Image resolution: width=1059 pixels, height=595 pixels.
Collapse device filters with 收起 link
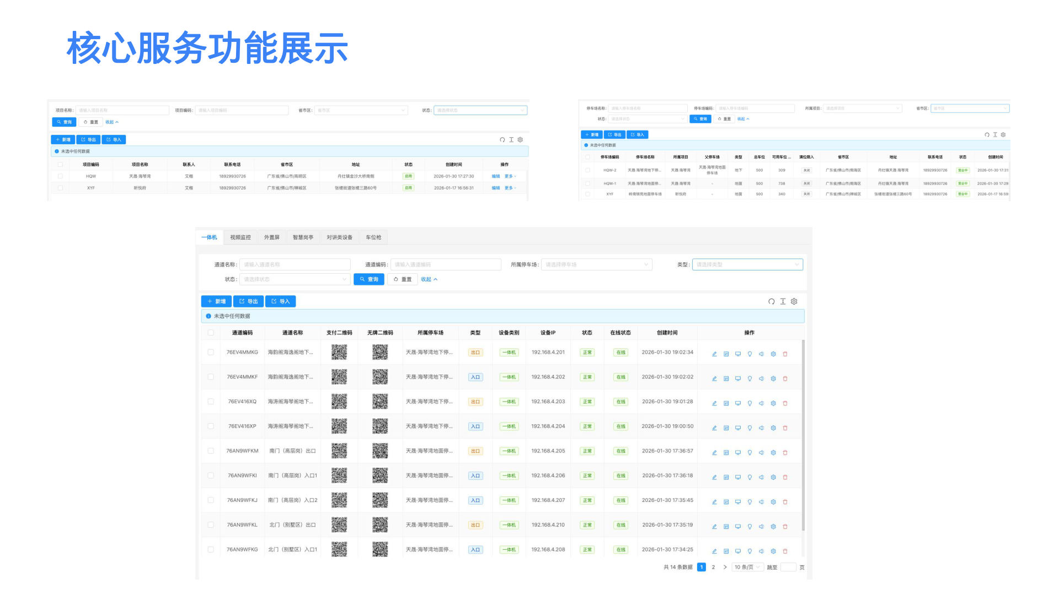pos(429,279)
